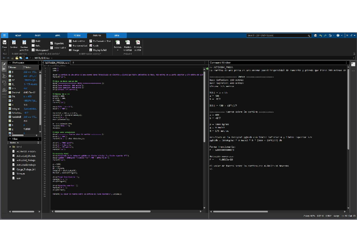Expand the html folder in Files
This screenshot has height=252, width=357.
pos(10,147)
